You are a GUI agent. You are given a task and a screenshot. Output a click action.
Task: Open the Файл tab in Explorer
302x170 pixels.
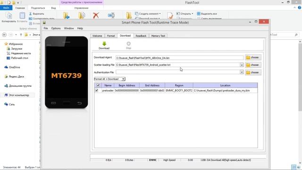click(x=6, y=8)
